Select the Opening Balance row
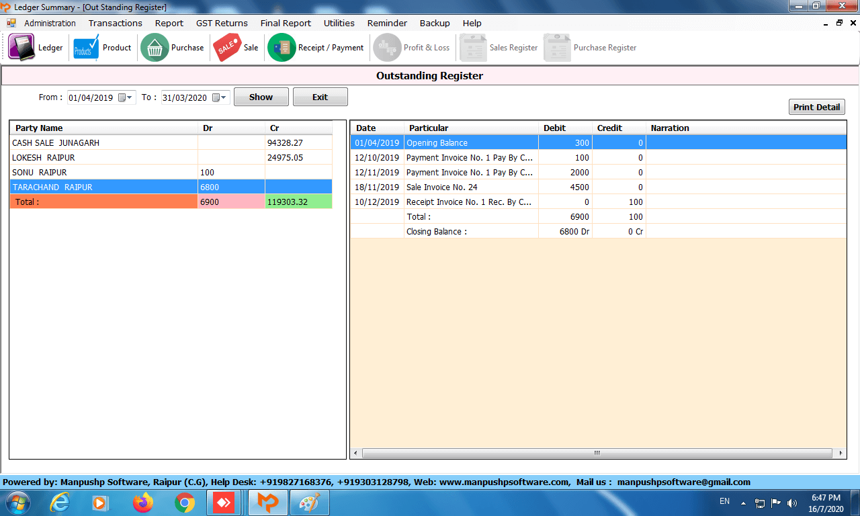 [598, 142]
